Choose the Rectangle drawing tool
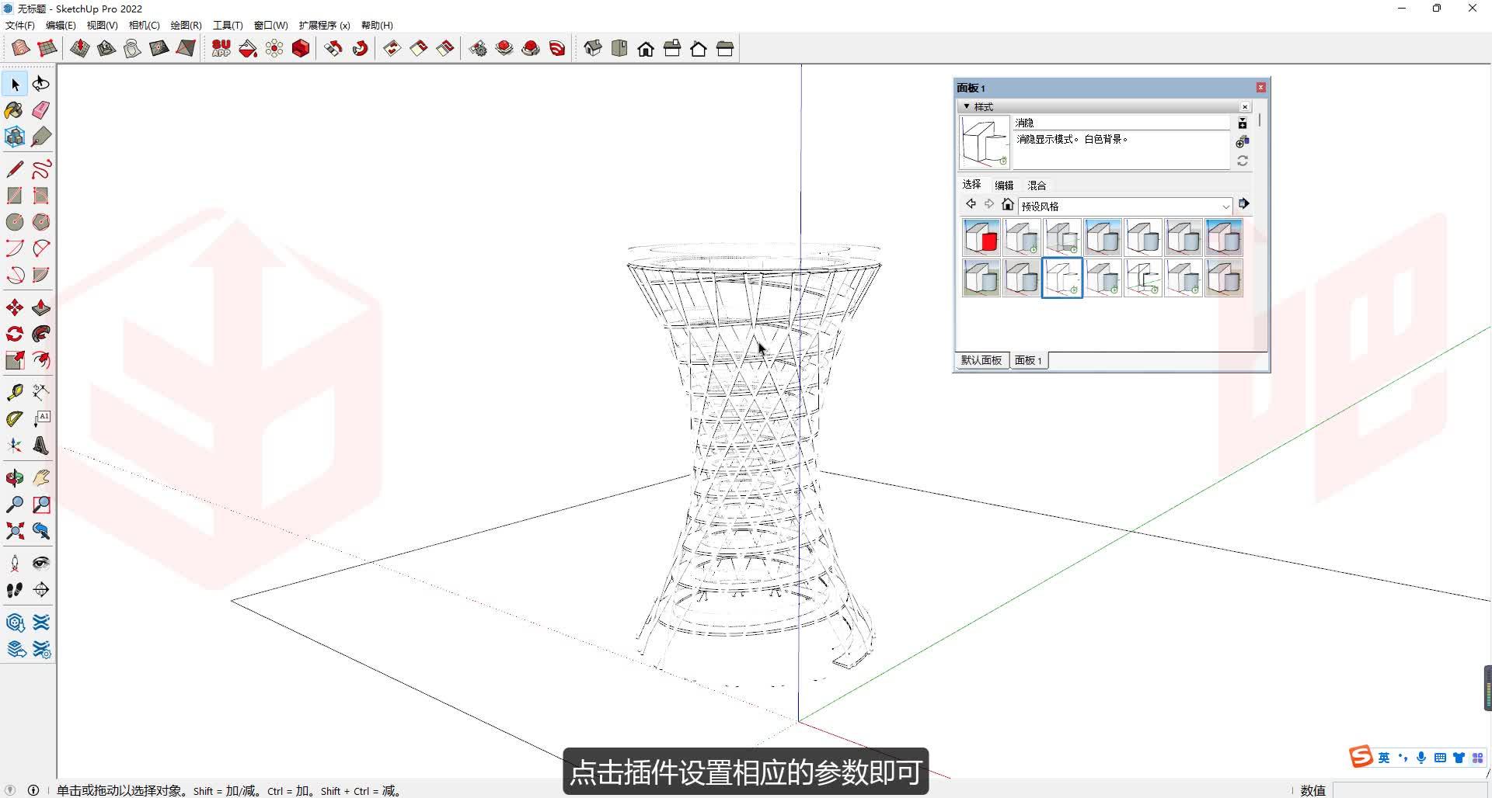This screenshot has width=1492, height=798. [x=15, y=195]
